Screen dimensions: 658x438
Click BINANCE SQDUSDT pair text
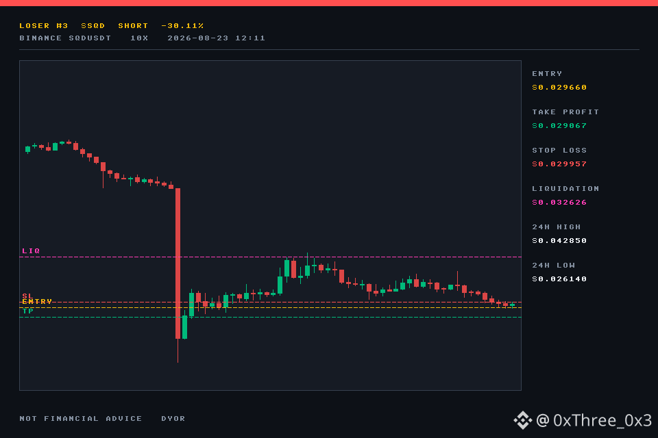[66, 38]
